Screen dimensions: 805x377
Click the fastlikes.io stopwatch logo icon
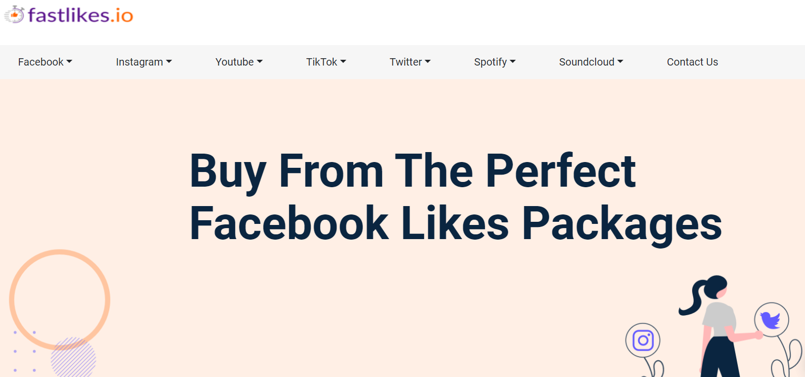[x=14, y=15]
